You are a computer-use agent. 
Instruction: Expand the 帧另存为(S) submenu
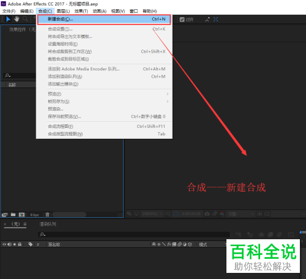tap(104, 102)
